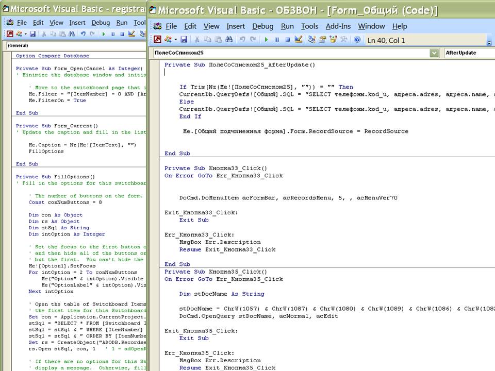Click Help question mark icon in toolbar
Viewport: 495px width, 371px height.
click(357, 40)
